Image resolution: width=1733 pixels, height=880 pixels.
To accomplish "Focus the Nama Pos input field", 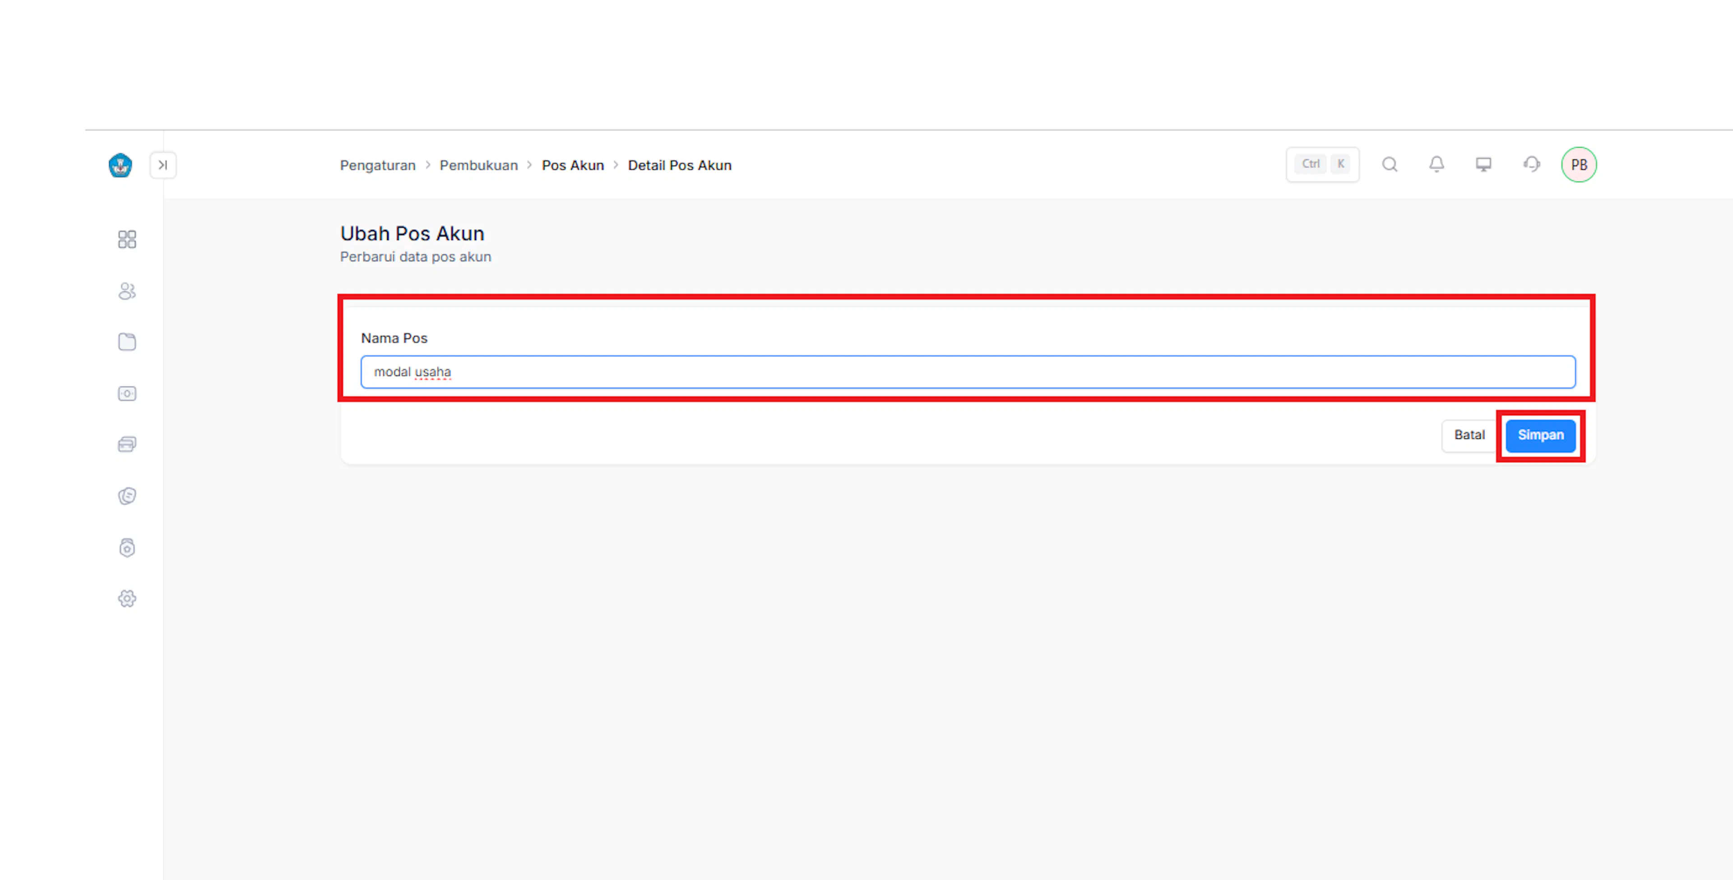I will tap(968, 372).
